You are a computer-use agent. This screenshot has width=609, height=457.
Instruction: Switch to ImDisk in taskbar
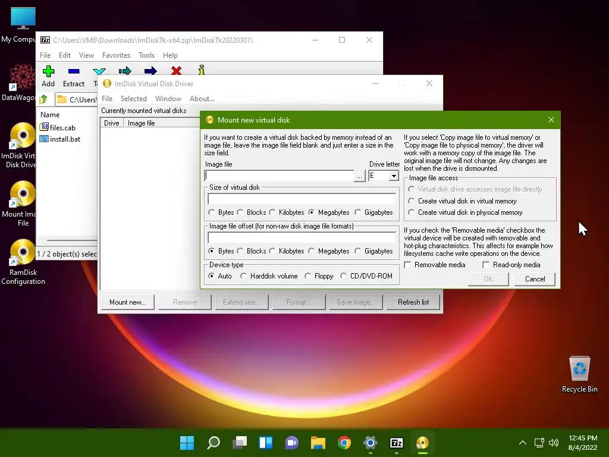click(423, 443)
